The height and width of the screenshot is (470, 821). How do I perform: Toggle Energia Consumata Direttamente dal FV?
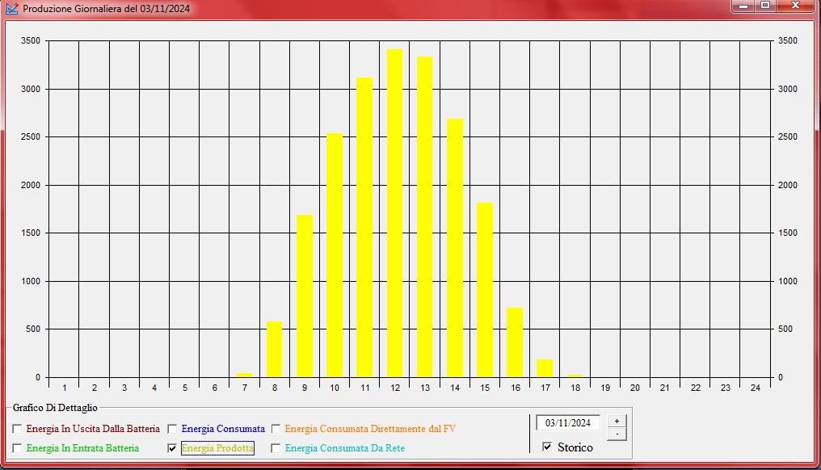click(x=276, y=429)
